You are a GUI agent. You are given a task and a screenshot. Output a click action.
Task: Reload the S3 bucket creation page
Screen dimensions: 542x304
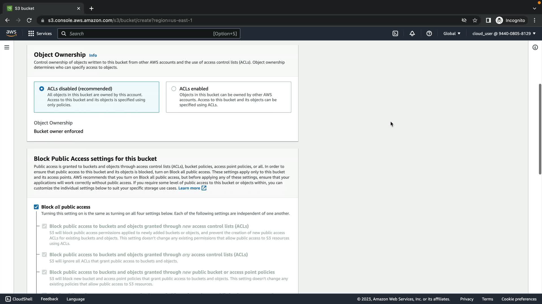click(29, 20)
